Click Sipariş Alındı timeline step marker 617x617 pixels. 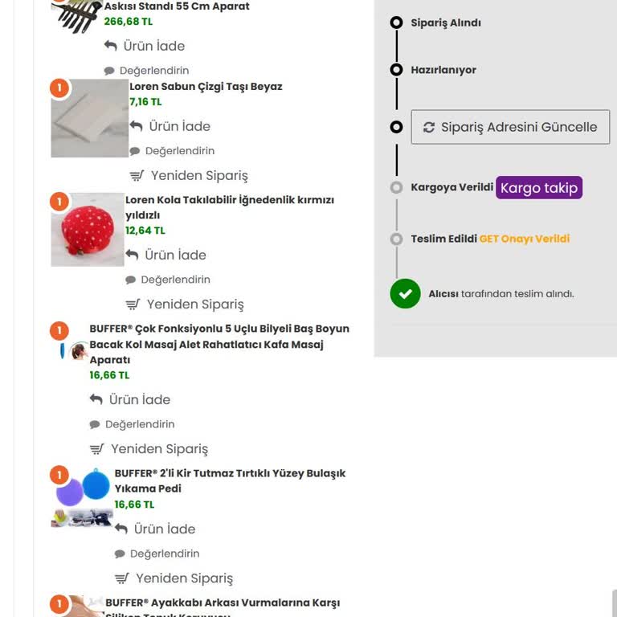pos(396,22)
